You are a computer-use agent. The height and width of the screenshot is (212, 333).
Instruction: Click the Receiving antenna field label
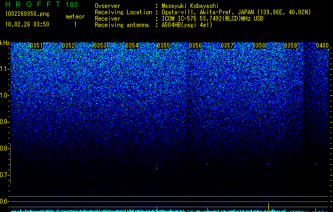coord(122,25)
